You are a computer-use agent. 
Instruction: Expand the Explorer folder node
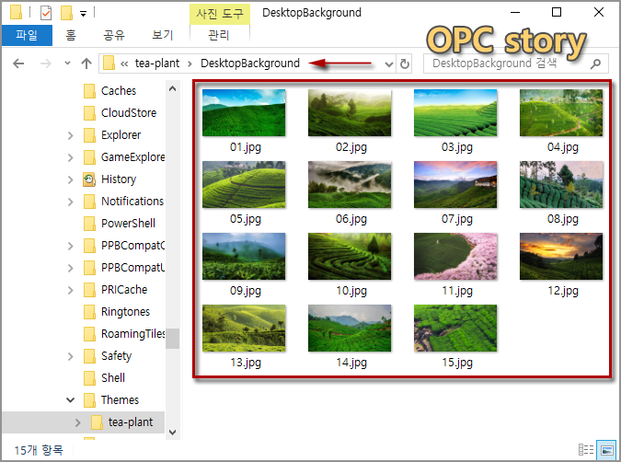click(71, 135)
